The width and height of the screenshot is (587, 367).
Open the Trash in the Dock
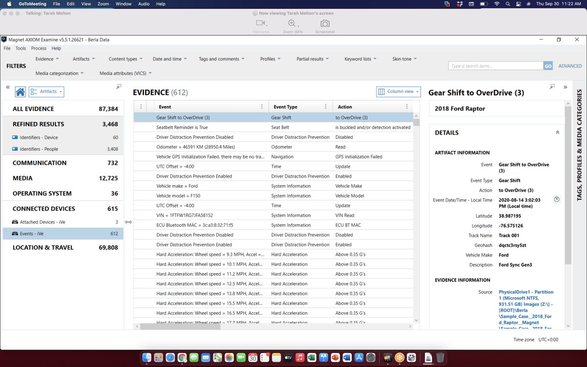click(x=440, y=358)
